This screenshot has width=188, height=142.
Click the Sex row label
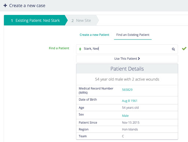click(x=81, y=115)
